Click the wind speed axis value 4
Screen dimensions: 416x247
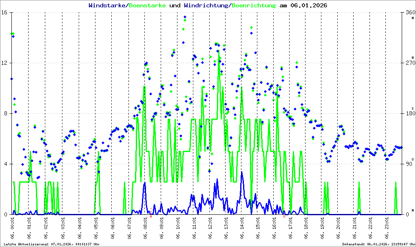[5, 164]
